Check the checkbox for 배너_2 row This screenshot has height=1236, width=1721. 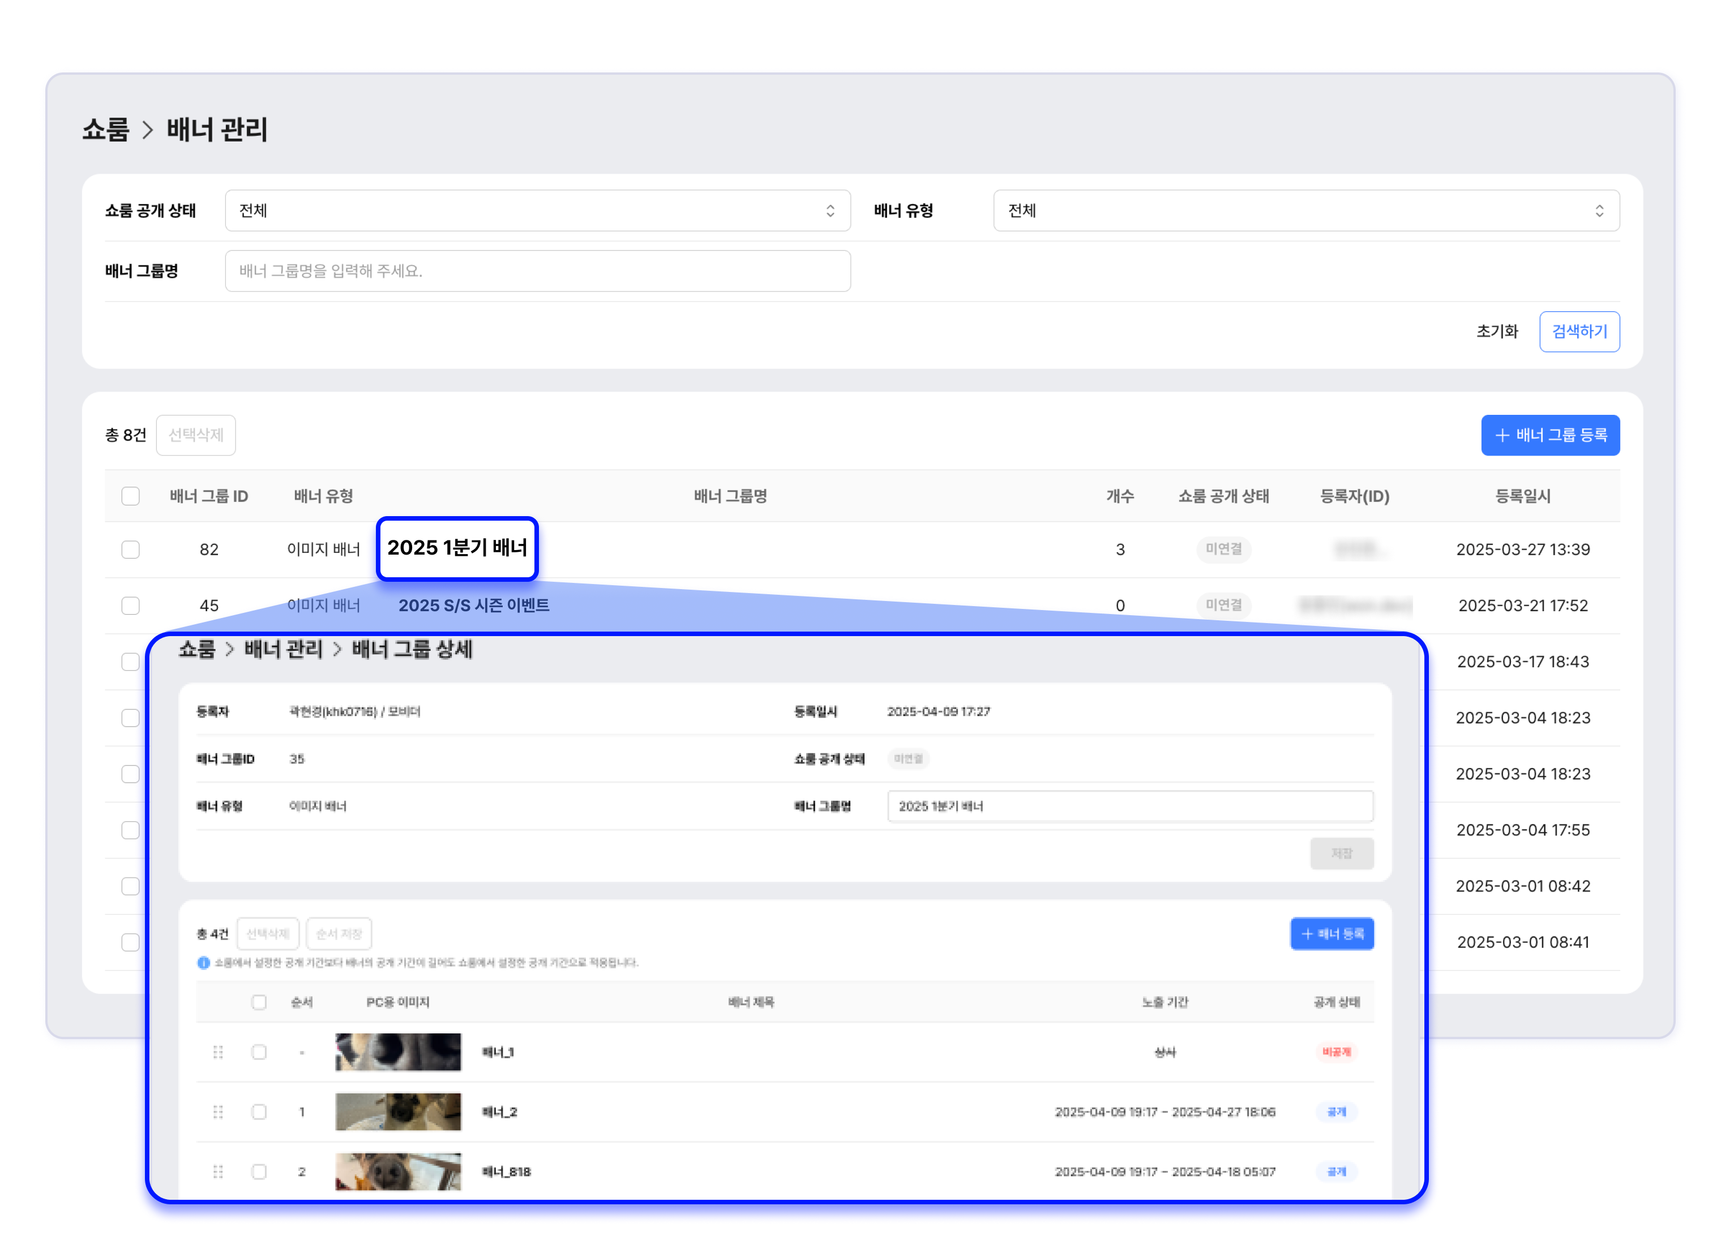point(259,1112)
